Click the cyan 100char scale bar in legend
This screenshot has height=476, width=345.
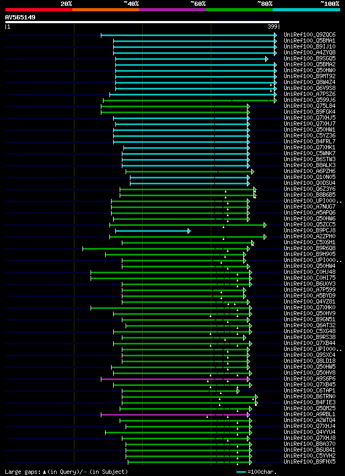[x=241, y=472]
